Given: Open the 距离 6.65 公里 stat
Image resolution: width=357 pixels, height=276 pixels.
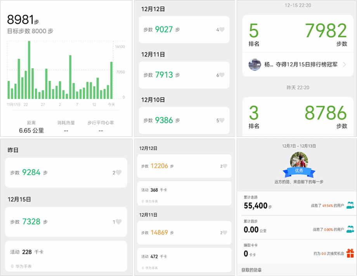Looking at the screenshot, I should 31,127.
